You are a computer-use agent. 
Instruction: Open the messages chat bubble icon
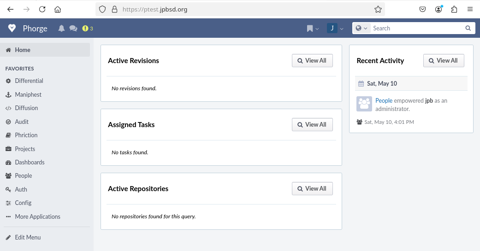(x=73, y=29)
